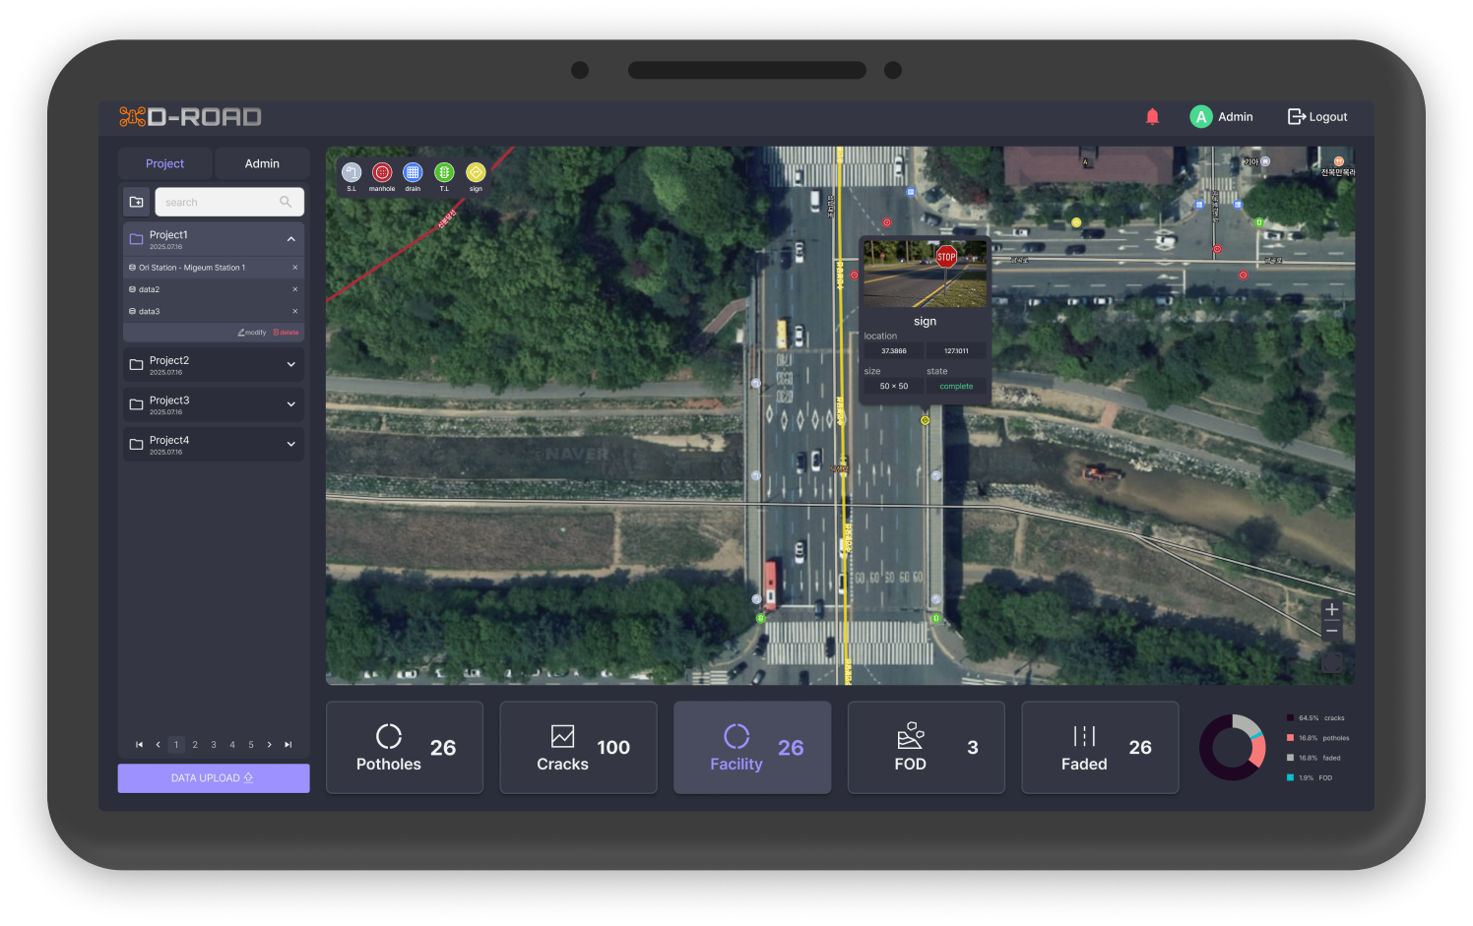
Task: Toggle the green T.L traffic light filter
Action: point(444,173)
